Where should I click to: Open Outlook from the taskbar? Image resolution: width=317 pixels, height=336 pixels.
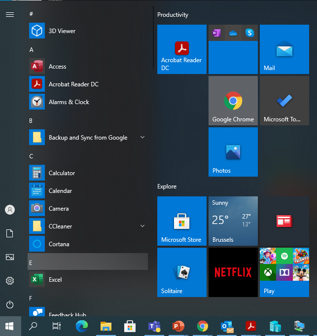coord(227,326)
